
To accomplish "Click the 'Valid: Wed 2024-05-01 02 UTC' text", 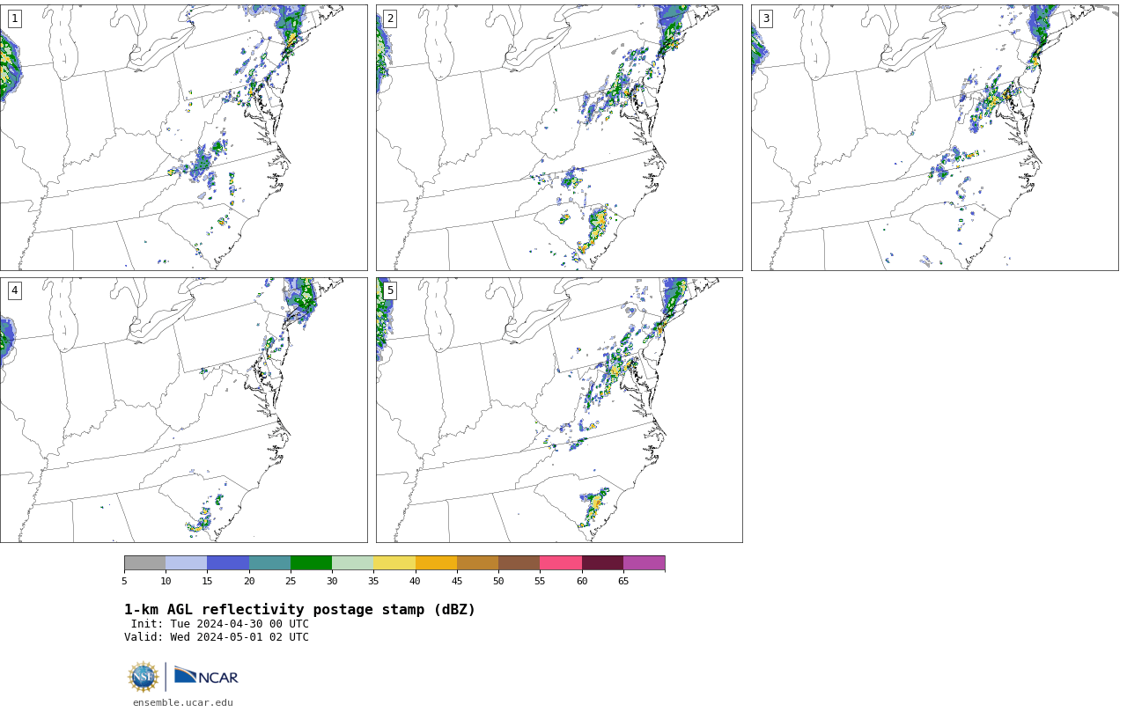I will point(217,637).
